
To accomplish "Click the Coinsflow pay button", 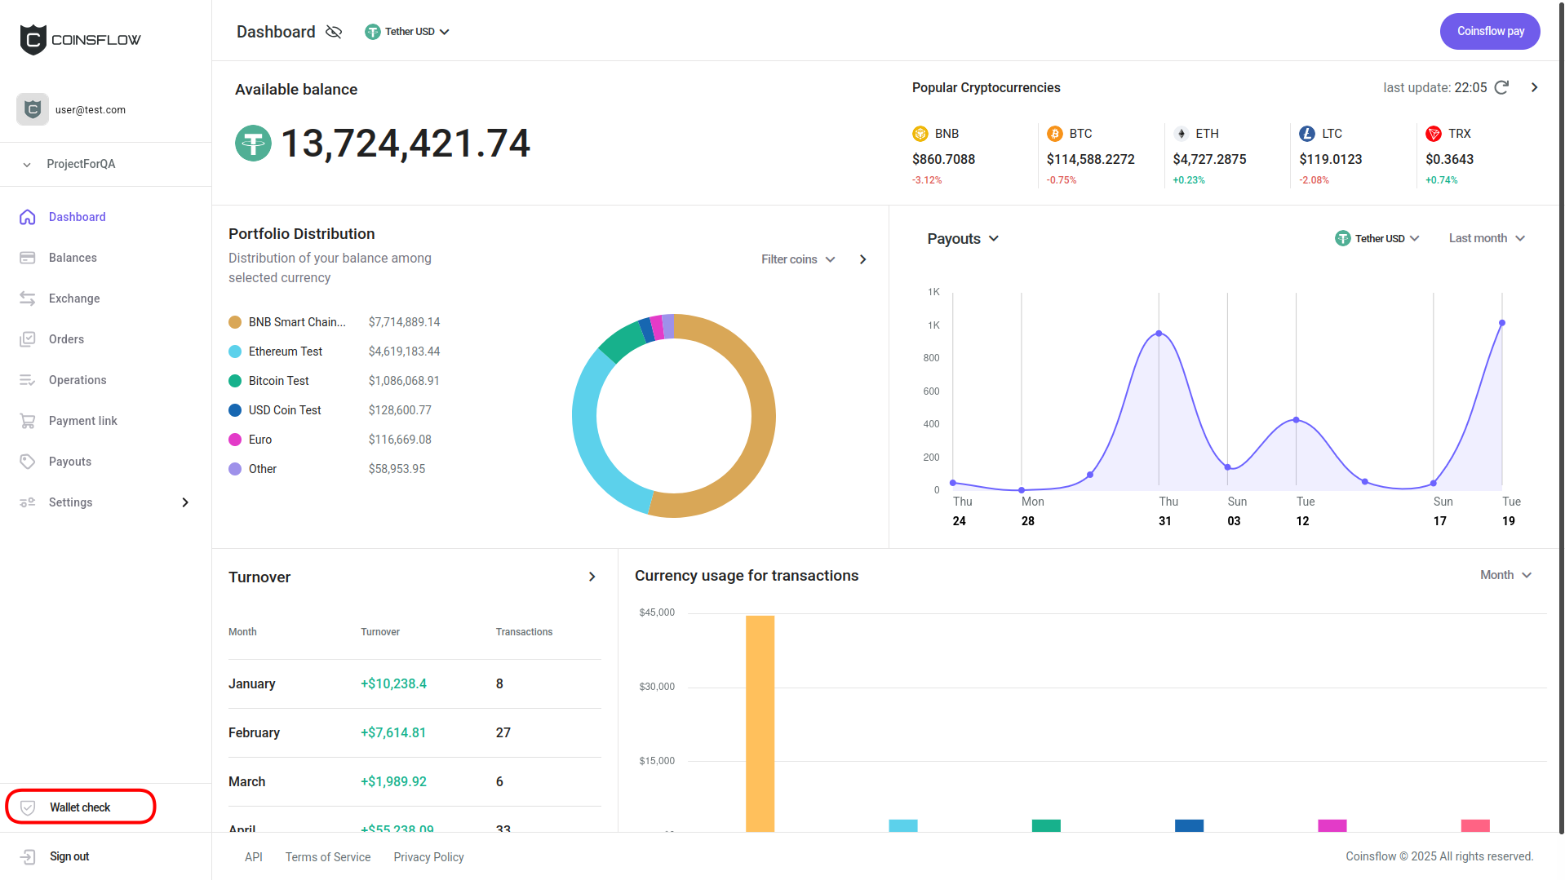I will click(1489, 32).
